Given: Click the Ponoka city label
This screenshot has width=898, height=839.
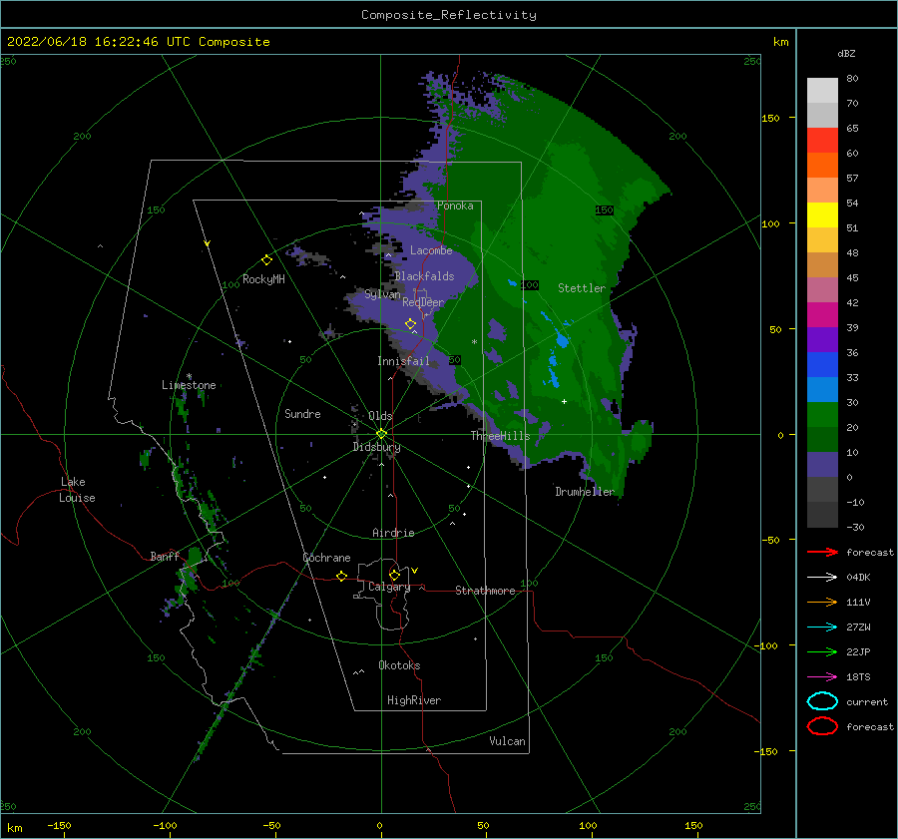Looking at the screenshot, I should 455,206.
